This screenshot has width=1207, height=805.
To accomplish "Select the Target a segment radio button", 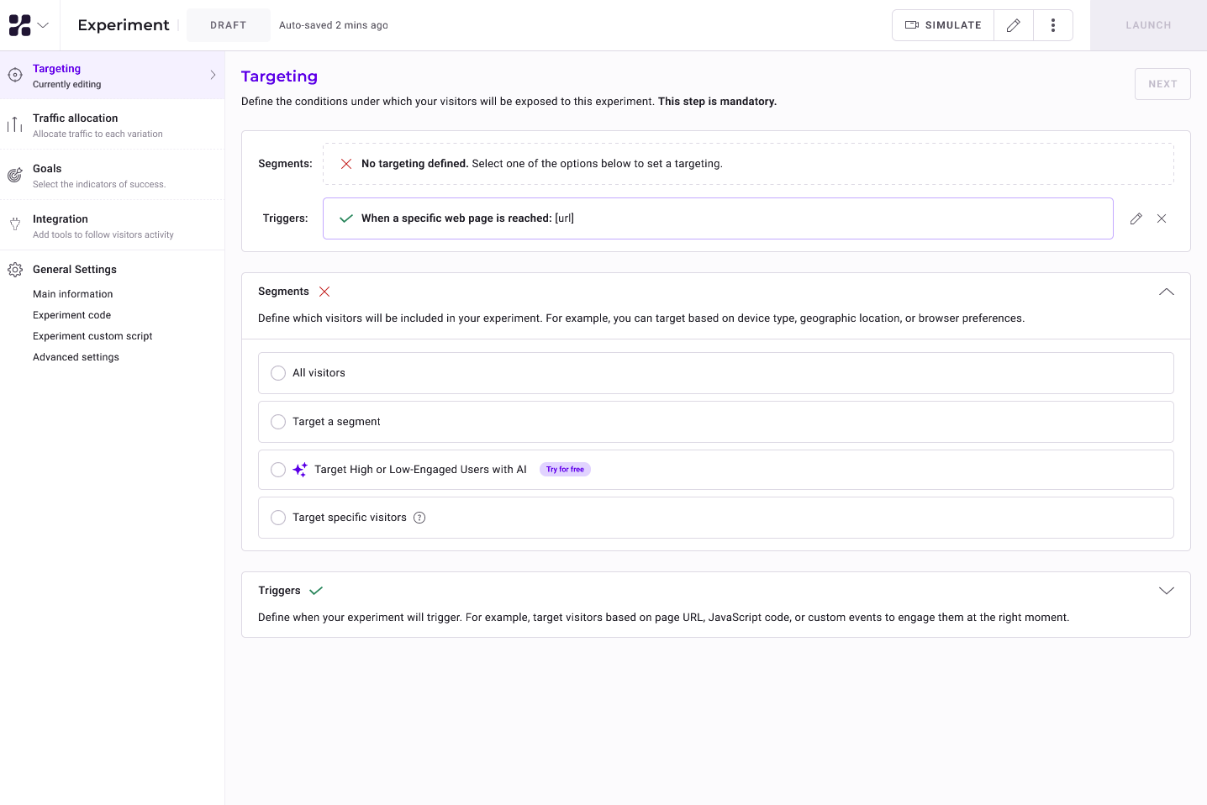I will [x=278, y=422].
